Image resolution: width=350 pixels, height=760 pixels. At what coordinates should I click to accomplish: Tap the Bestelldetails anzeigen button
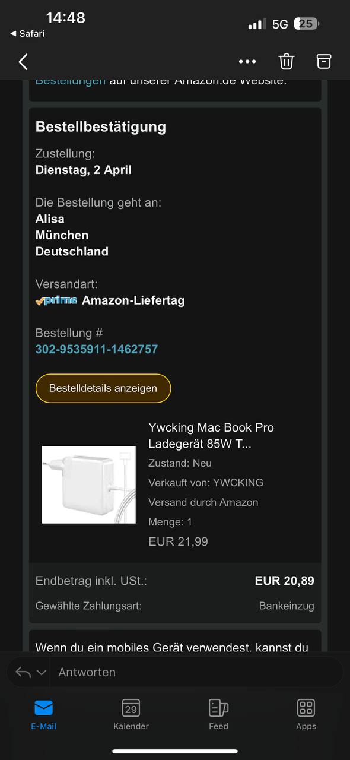click(103, 388)
